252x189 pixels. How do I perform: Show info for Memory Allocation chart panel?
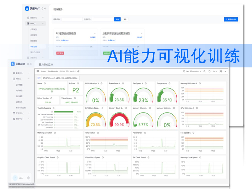pos(55,133)
